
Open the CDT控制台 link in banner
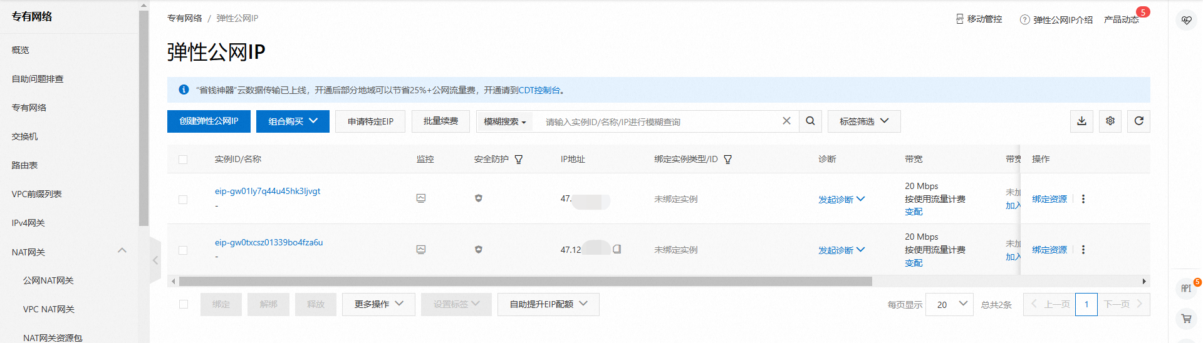tap(539, 90)
